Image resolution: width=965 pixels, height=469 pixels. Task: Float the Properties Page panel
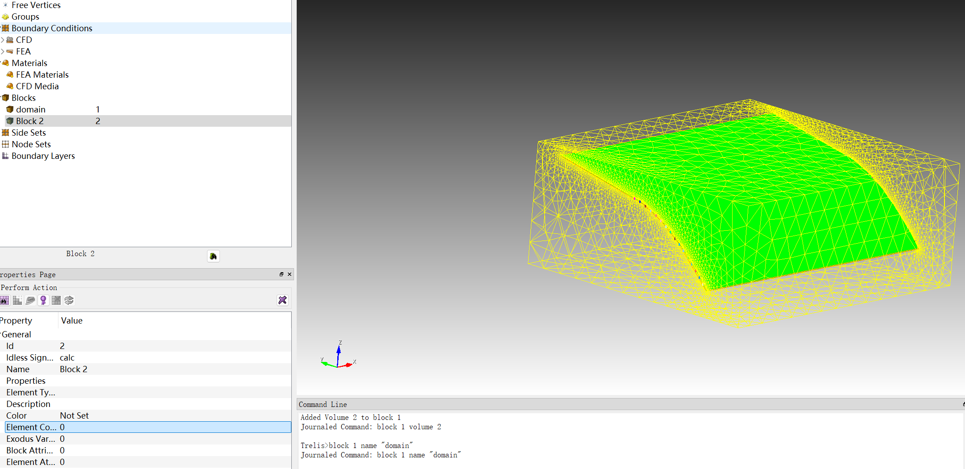[x=282, y=274]
